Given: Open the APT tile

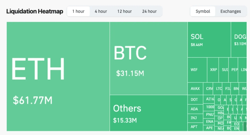Looking at the screenshot, I should click(195, 127).
